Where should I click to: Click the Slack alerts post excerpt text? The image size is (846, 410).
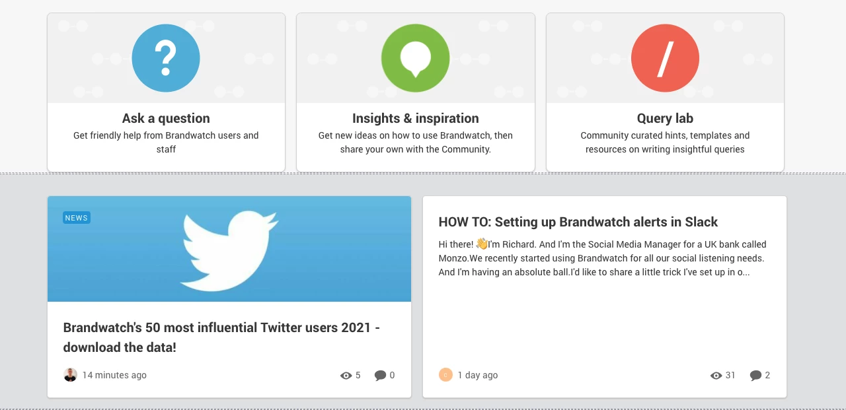click(x=603, y=258)
